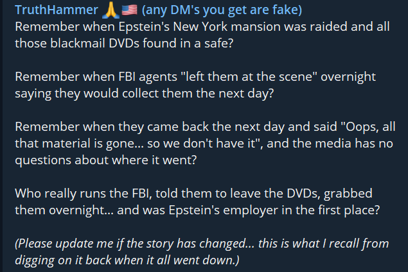This screenshot has width=408, height=272.
Task: Click the praying hands emoji
Action: click(111, 10)
